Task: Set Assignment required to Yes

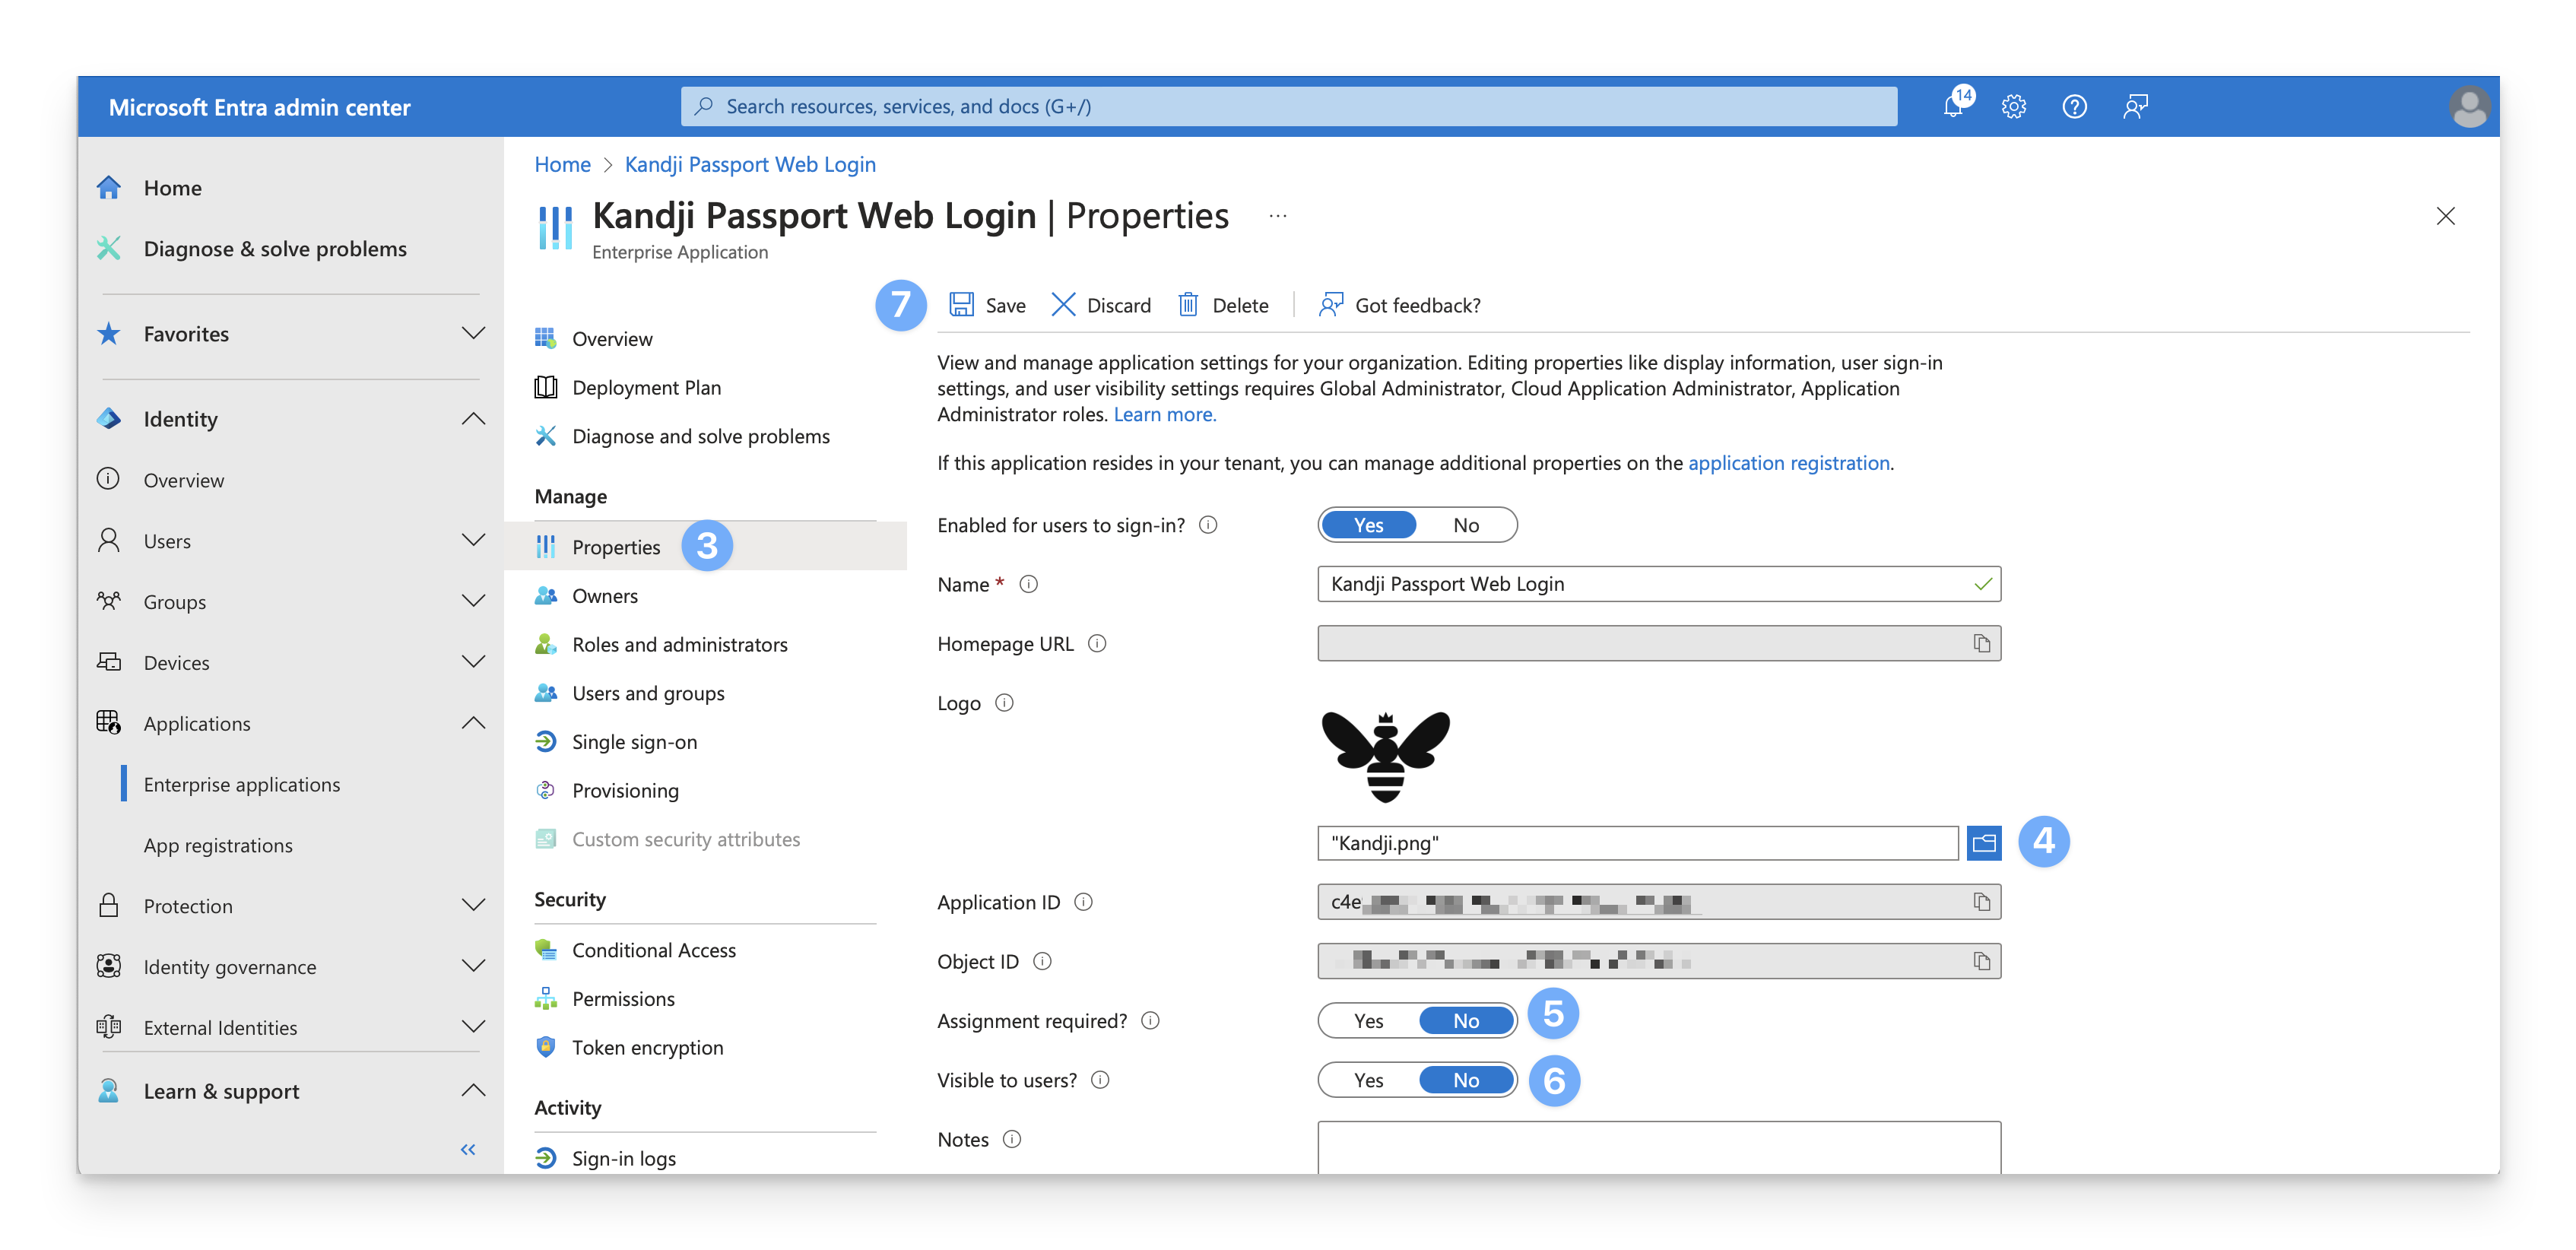Action: point(1368,1021)
